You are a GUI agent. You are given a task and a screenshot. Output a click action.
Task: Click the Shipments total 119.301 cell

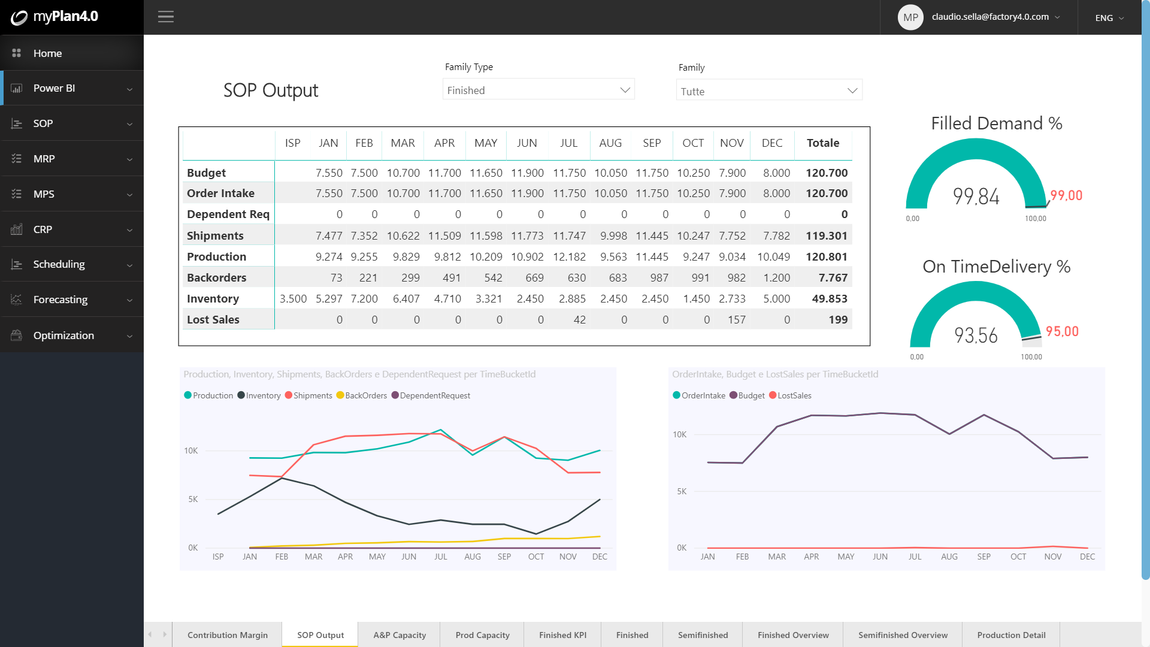tap(827, 235)
